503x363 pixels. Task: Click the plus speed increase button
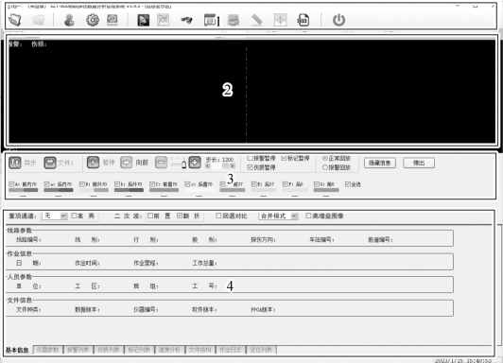[195, 163]
